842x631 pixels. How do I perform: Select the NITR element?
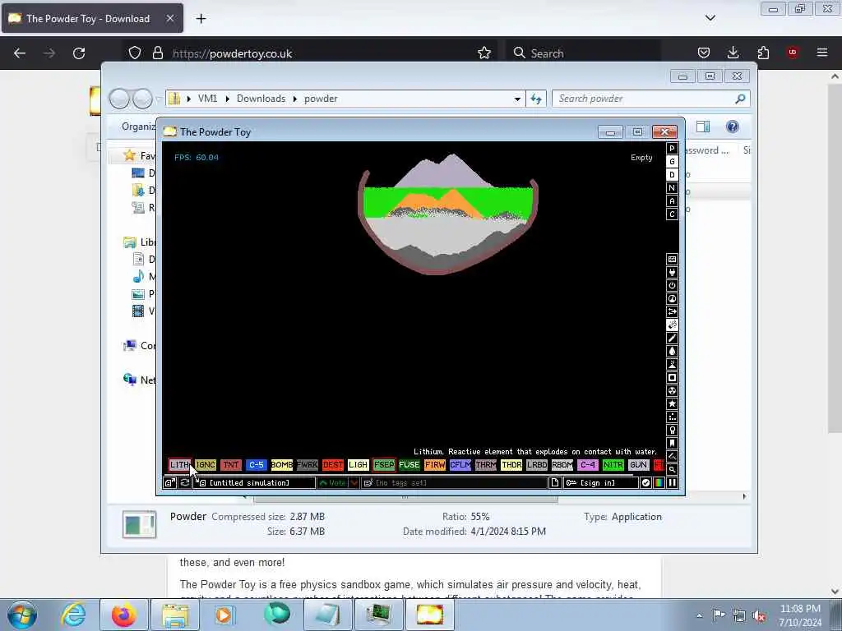tap(613, 465)
